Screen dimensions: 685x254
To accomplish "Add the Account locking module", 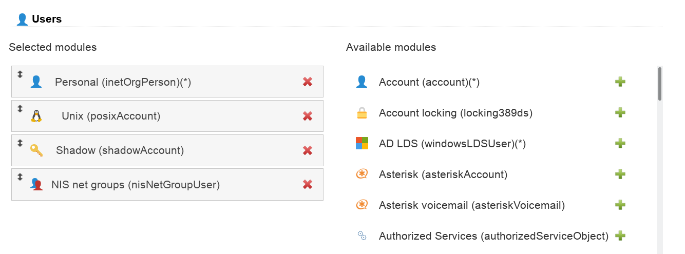I will (620, 113).
